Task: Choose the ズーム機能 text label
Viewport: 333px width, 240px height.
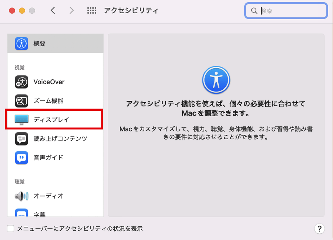Action: point(48,101)
